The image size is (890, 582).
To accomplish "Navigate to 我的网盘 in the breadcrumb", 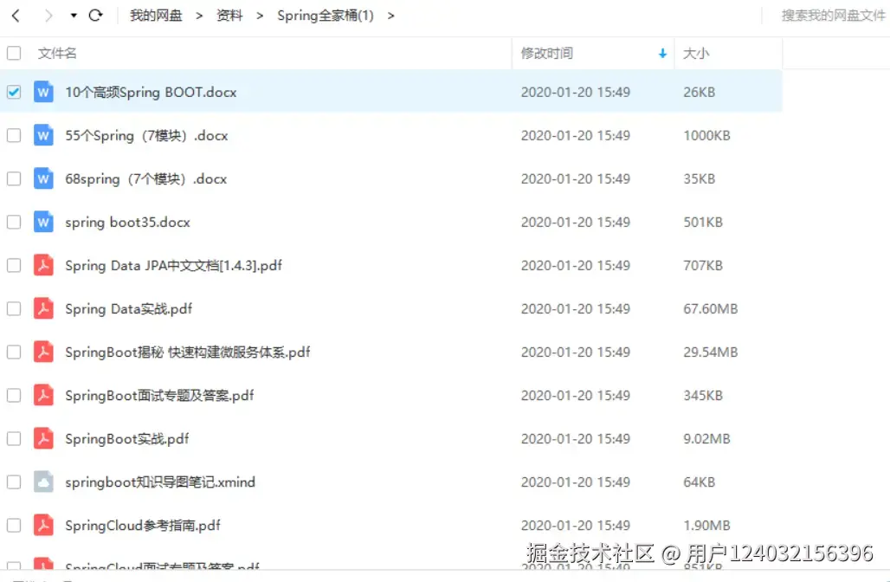I will click(x=156, y=15).
